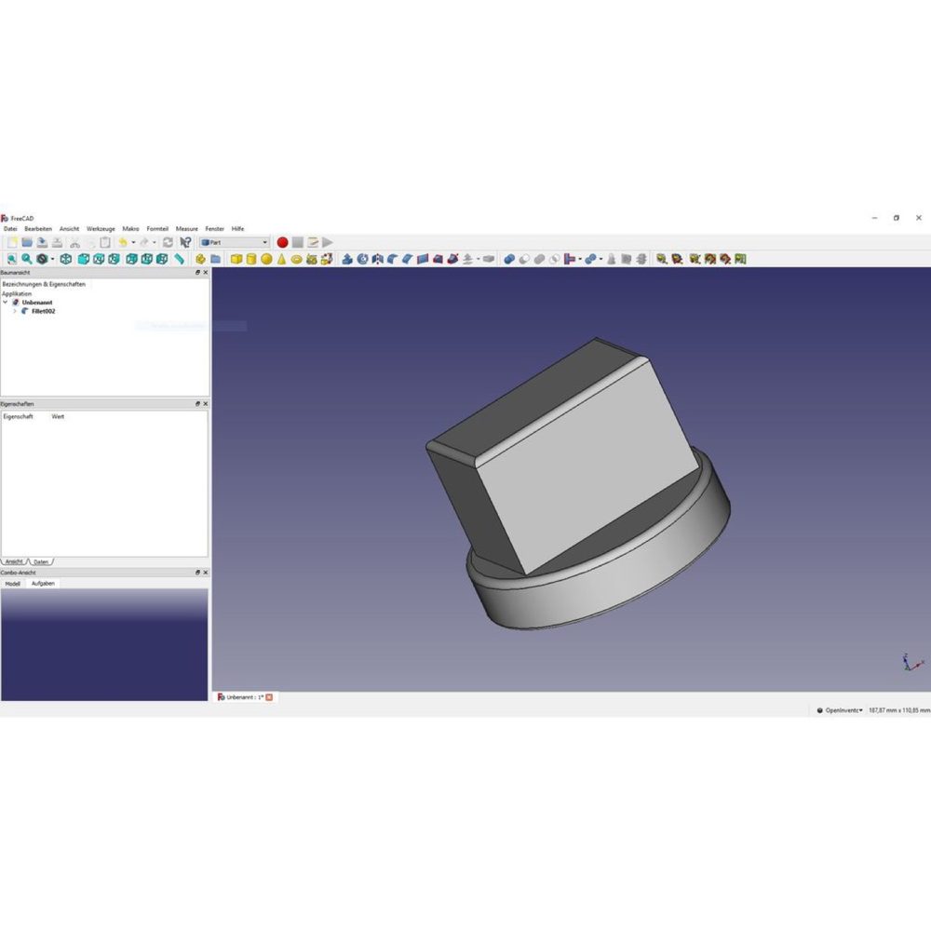The height and width of the screenshot is (931, 931).
Task: Open the Join tools dropdown arrow
Action: pyautogui.click(x=580, y=259)
